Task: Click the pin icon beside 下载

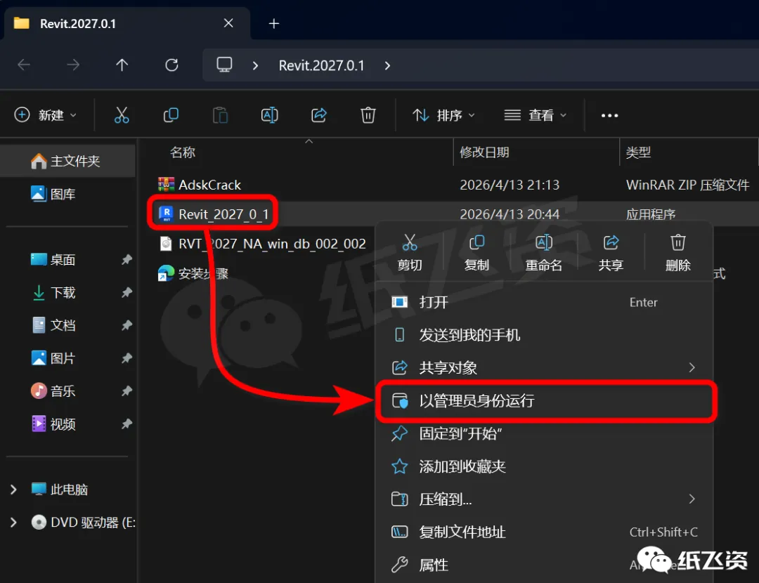Action: click(x=126, y=292)
